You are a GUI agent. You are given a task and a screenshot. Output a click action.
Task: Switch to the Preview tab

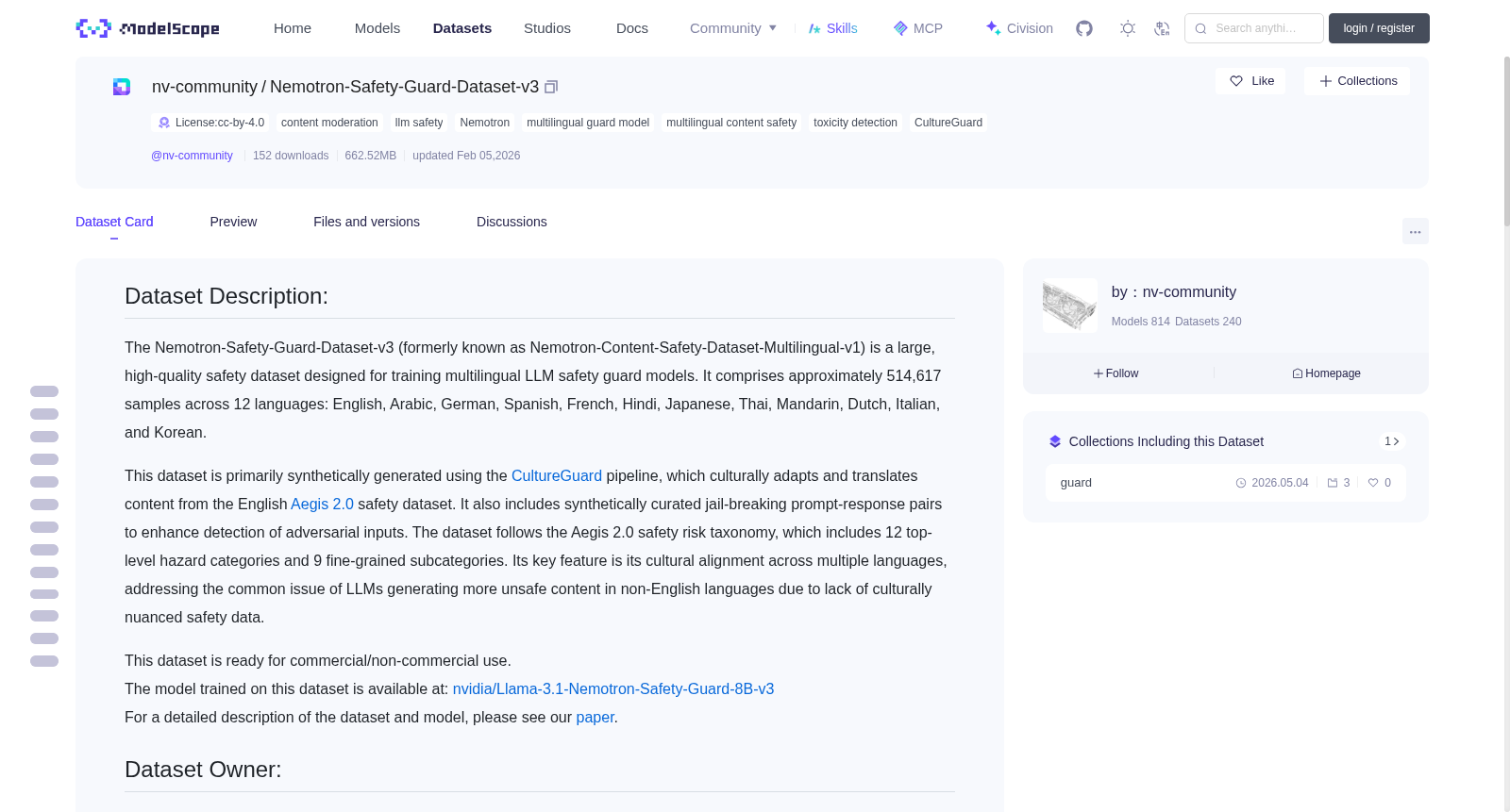point(233,222)
